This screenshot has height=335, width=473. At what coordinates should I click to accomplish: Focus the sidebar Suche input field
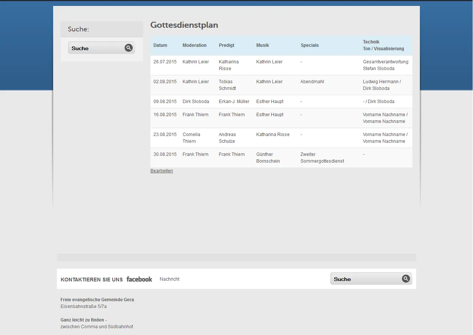(101, 48)
